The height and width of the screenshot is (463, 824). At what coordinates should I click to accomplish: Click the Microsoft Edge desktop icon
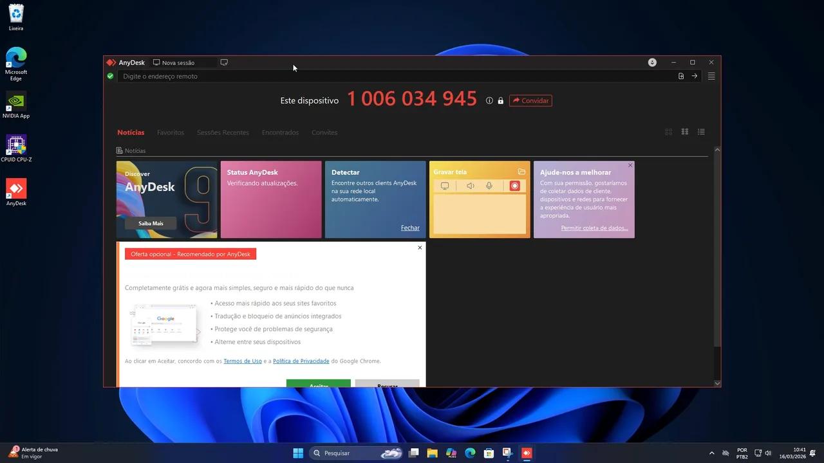pyautogui.click(x=16, y=64)
